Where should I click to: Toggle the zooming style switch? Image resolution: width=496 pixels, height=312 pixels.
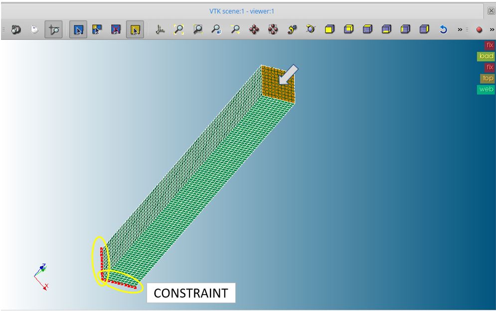click(x=53, y=30)
